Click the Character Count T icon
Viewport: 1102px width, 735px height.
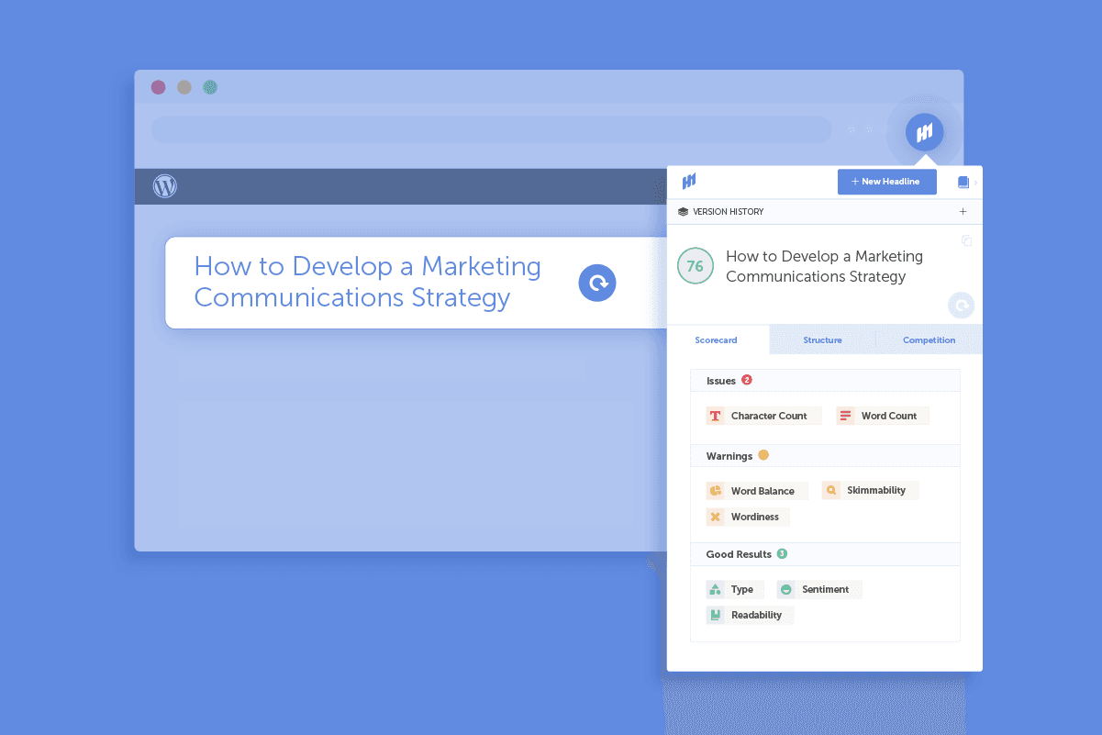click(715, 416)
